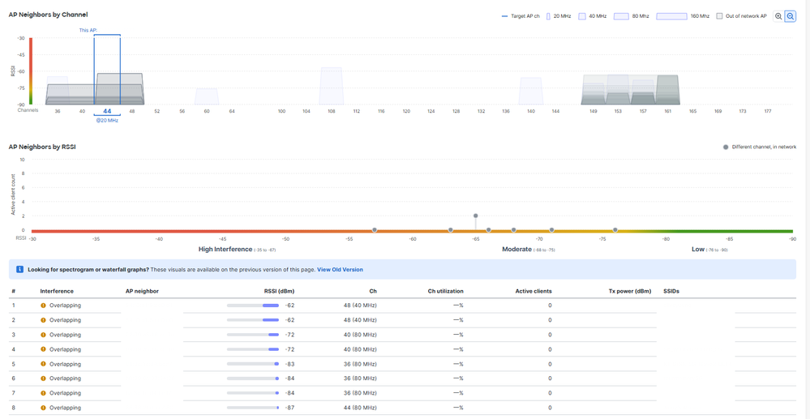Viewport: 810px width, 419px height.
Task: Click the warning icon in row 4
Action: coord(44,349)
